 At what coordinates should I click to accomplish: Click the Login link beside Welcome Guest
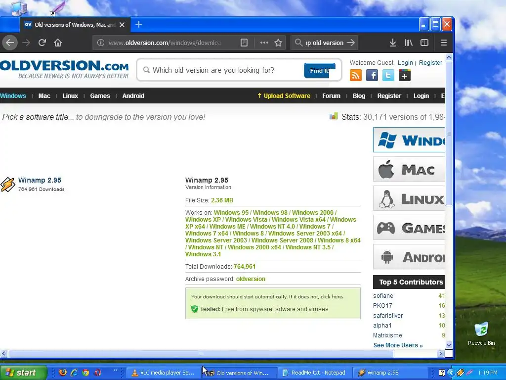[405, 63]
